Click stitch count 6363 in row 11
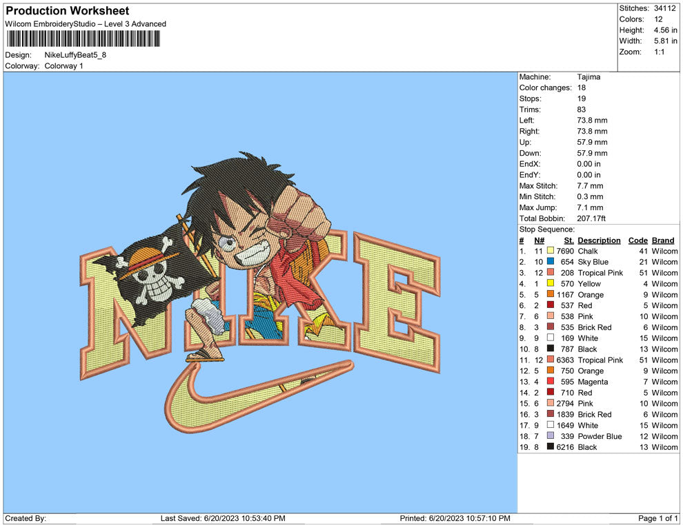 (x=565, y=360)
